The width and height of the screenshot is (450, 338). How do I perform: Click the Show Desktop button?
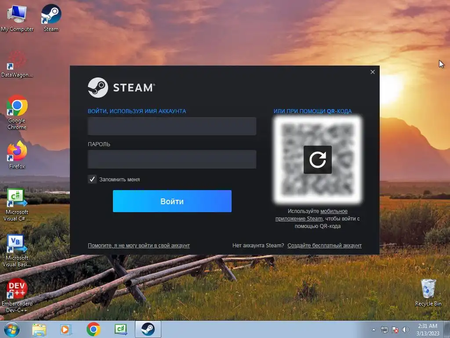447,329
